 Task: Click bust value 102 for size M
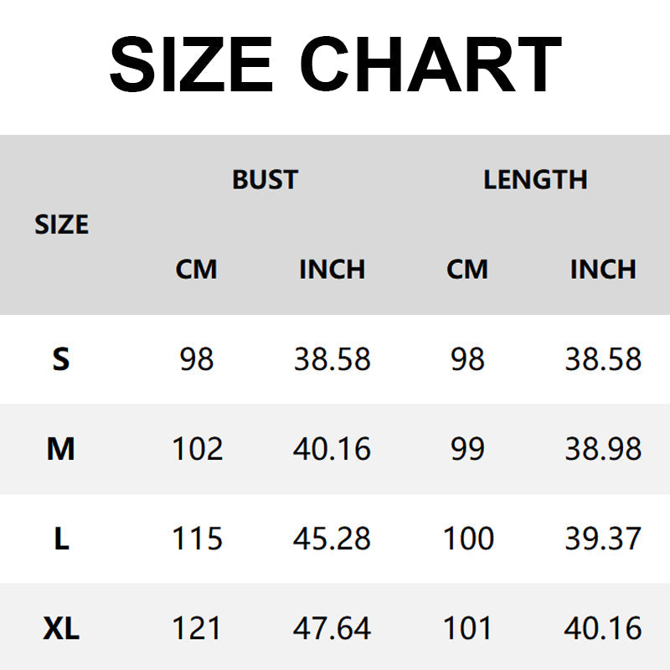click(198, 450)
